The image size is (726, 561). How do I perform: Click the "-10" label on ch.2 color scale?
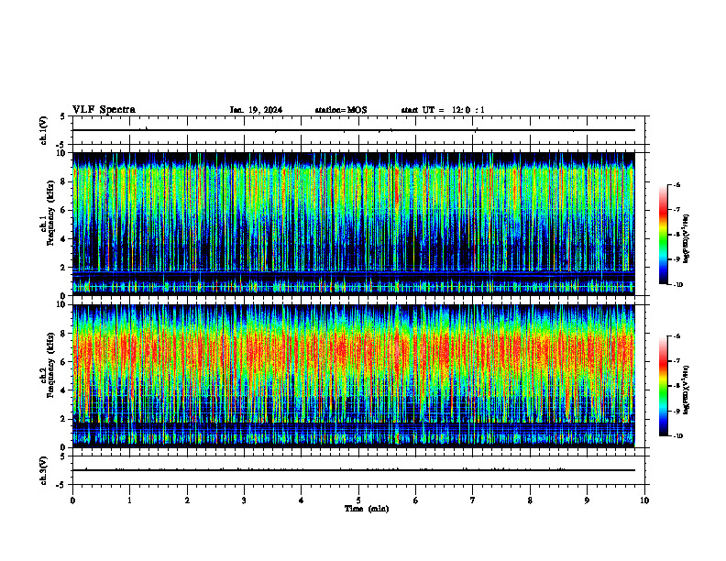tap(678, 436)
